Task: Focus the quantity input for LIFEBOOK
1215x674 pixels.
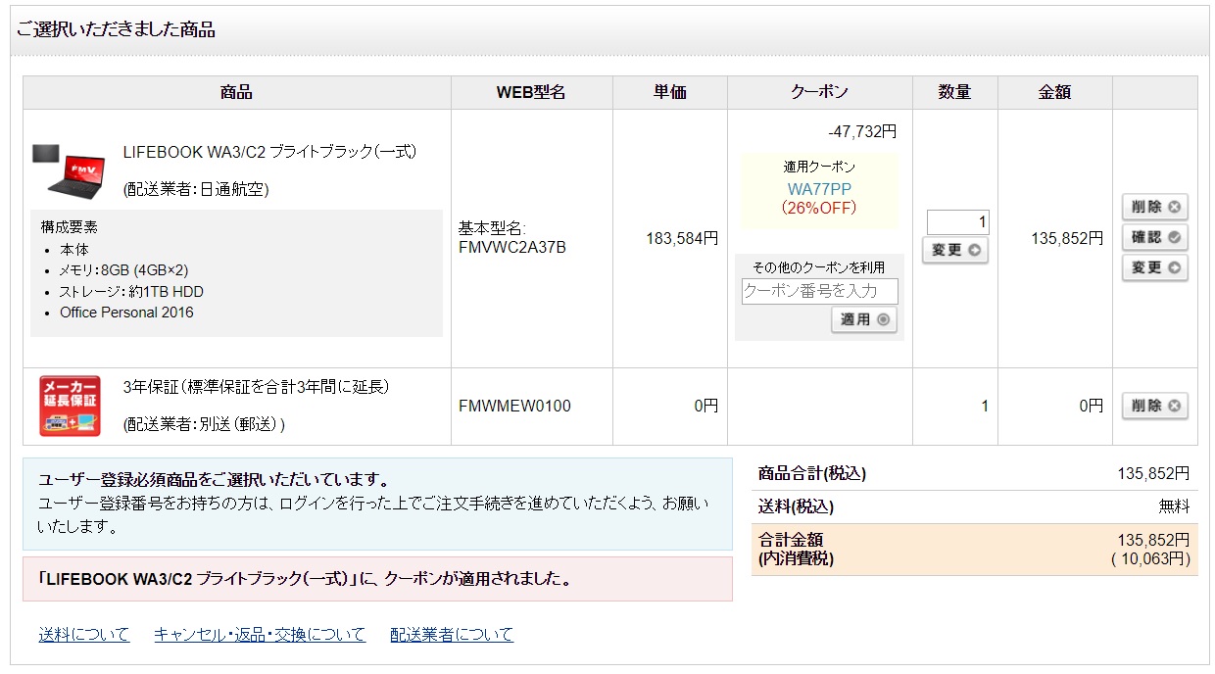Action: coord(958,222)
